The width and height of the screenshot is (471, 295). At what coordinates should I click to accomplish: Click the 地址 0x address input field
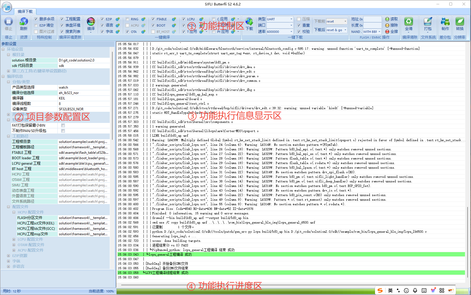pyautogui.click(x=372, y=19)
